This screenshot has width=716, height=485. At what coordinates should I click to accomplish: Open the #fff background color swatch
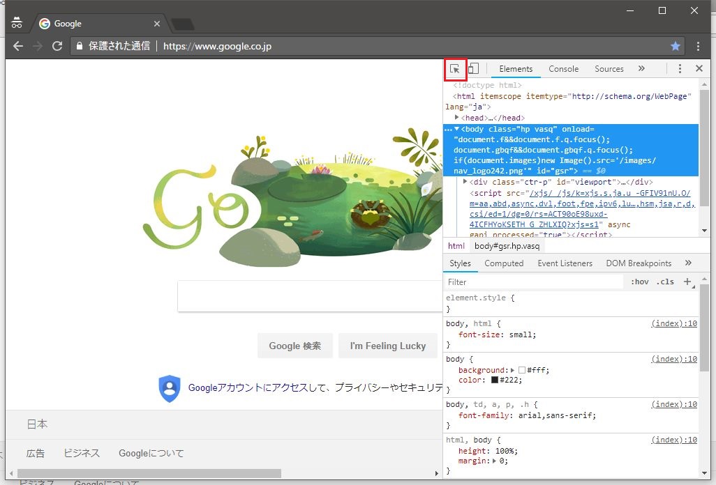pyautogui.click(x=522, y=370)
